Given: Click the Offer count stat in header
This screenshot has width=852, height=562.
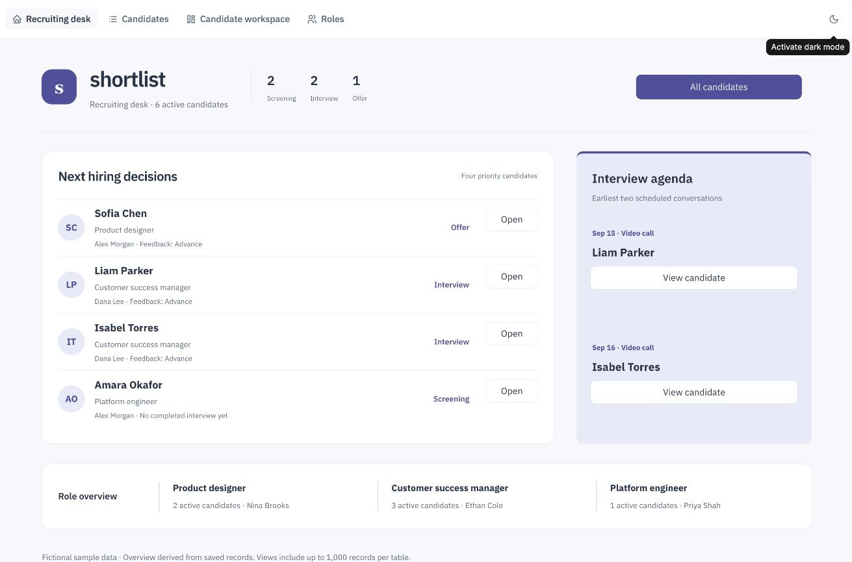Looking at the screenshot, I should [359, 88].
